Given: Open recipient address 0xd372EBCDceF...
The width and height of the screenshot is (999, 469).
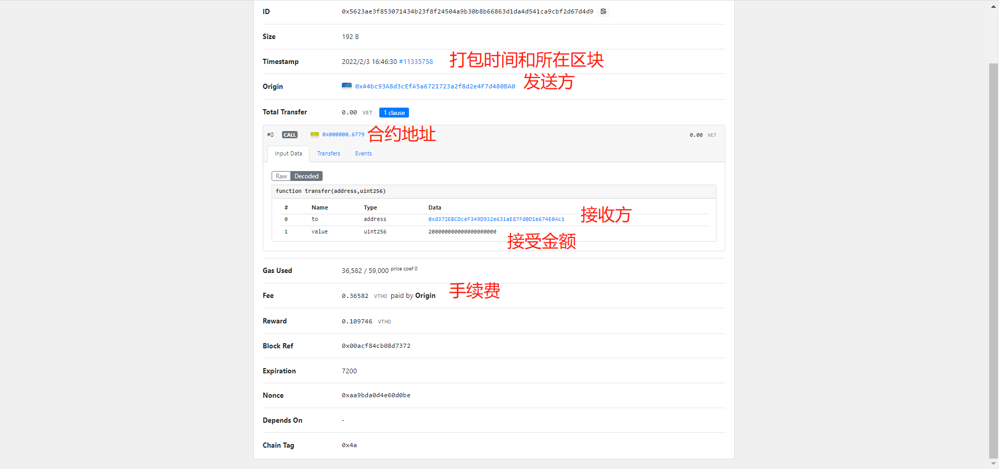Looking at the screenshot, I should (x=496, y=219).
